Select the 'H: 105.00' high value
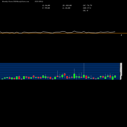The height and width of the screenshot is (127, 127). click(67, 6)
